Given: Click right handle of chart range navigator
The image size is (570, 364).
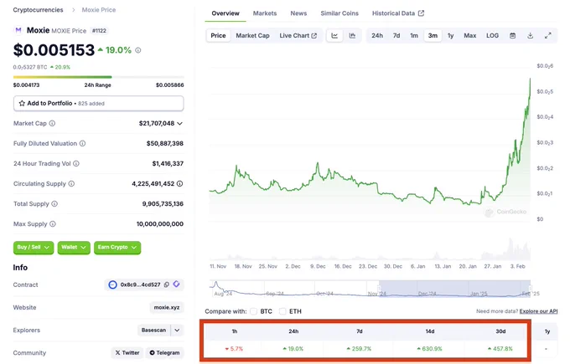Looking at the screenshot, I should coord(531,289).
